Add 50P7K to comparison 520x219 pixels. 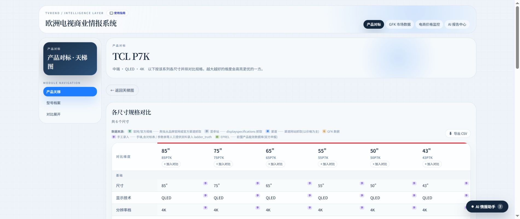click(x=380, y=164)
